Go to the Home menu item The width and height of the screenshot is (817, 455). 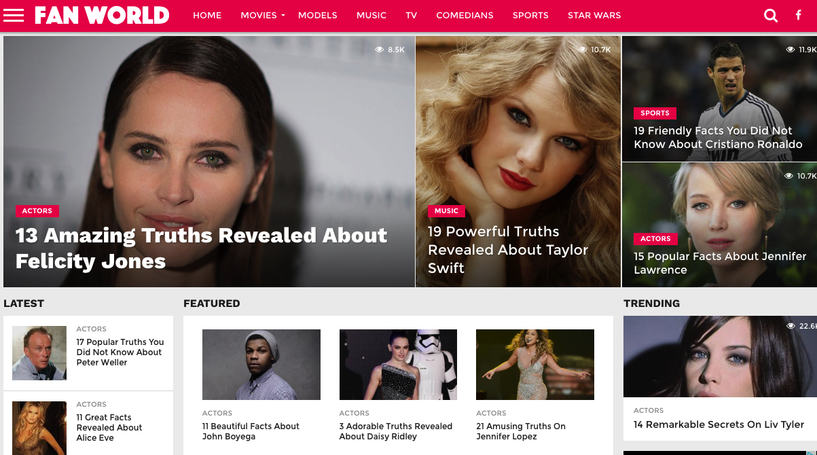point(207,15)
